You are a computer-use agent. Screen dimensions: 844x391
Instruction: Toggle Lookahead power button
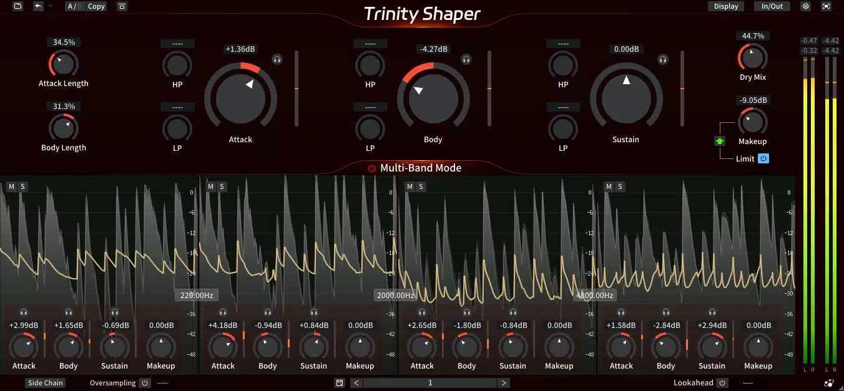click(722, 383)
